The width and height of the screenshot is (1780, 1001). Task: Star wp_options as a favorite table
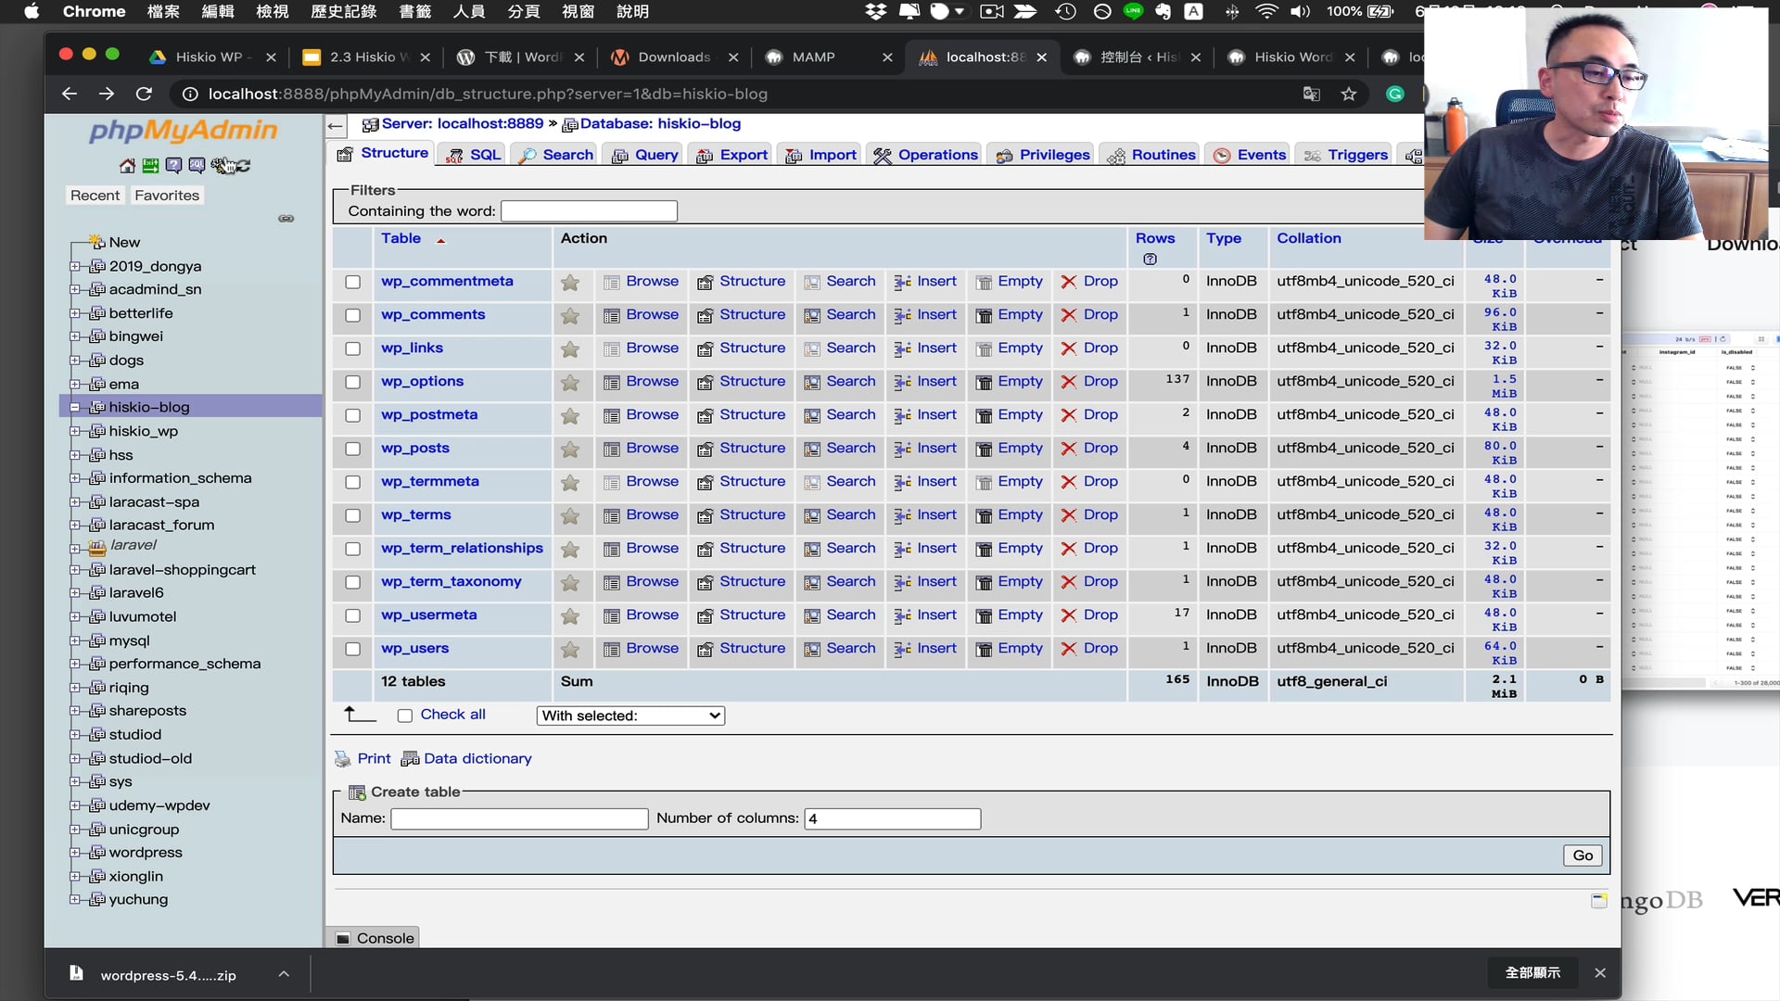pyautogui.click(x=569, y=383)
